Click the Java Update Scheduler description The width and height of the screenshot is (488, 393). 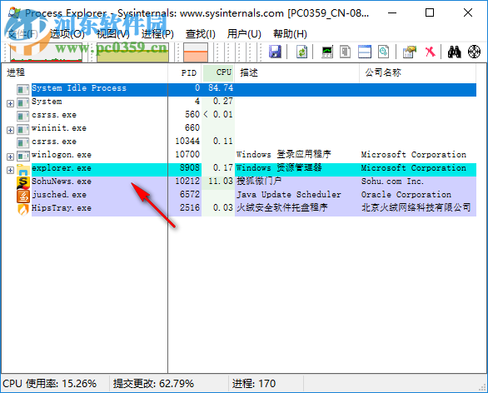[289, 195]
